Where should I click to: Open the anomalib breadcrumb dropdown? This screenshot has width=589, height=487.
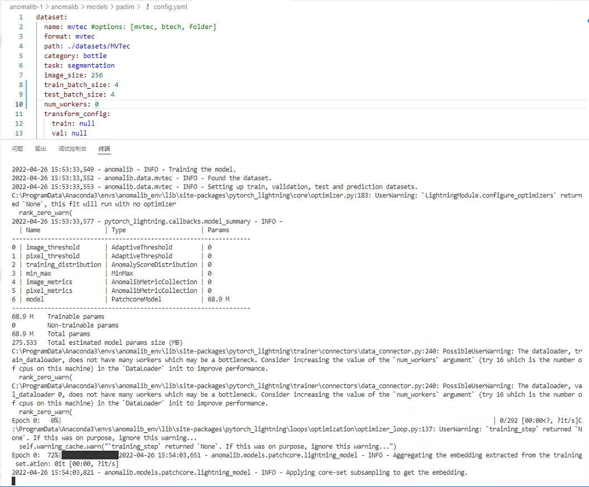point(66,7)
